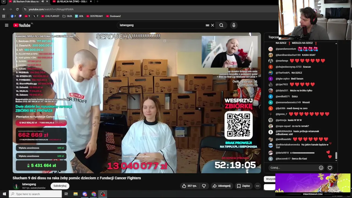
Task: Clear the search query with the X icon
Action: [213, 25]
